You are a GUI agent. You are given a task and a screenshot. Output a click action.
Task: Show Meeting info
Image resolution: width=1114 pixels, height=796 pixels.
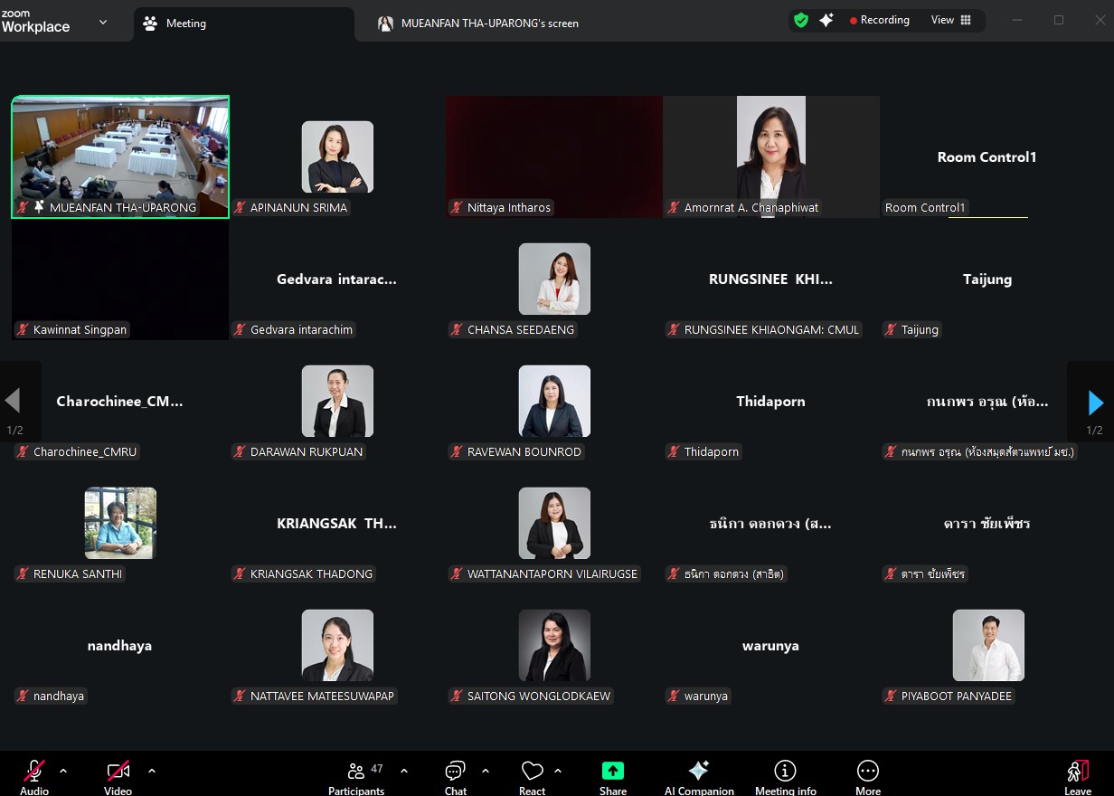coord(785,774)
